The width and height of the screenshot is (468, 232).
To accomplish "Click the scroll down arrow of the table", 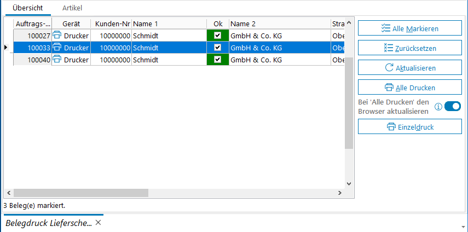I will pos(349,184).
